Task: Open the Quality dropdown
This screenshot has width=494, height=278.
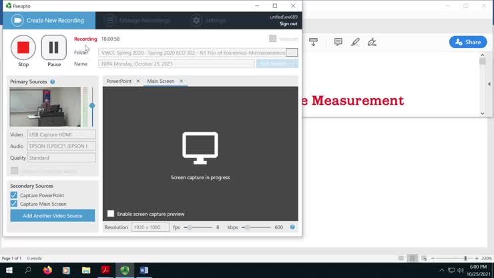Action: (61, 158)
